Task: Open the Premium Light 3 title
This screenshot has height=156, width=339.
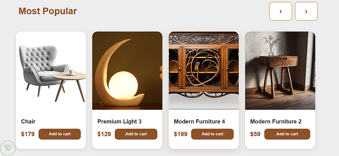Action: click(119, 122)
